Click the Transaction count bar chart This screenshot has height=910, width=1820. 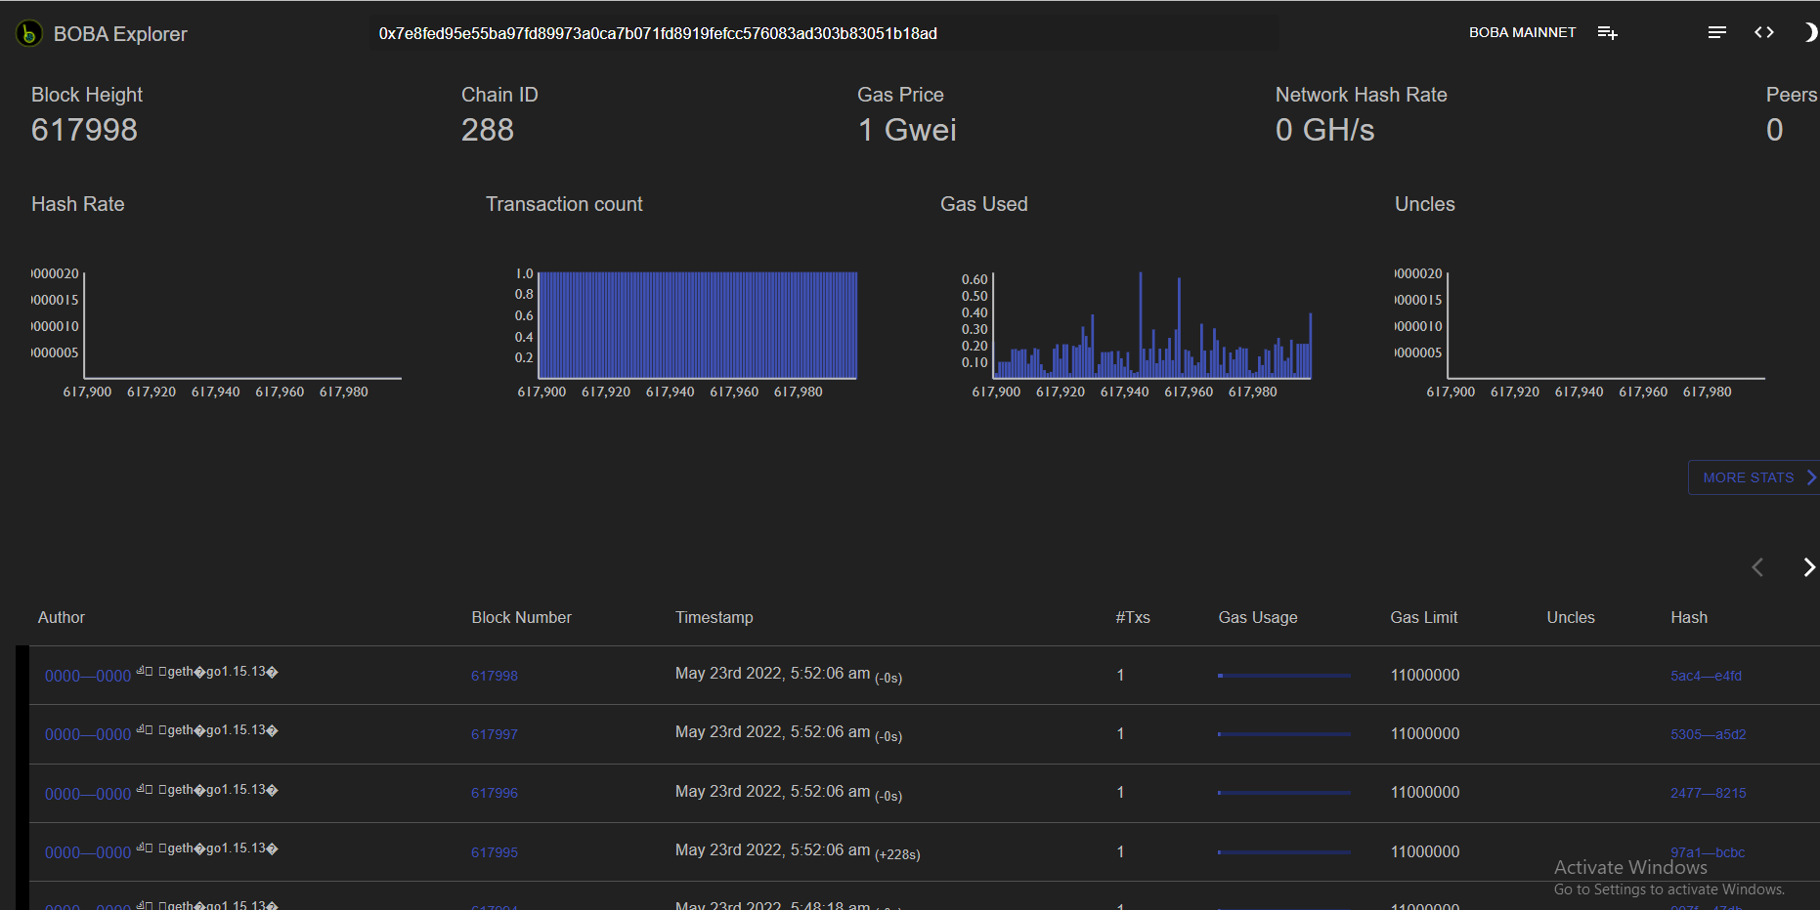click(698, 325)
